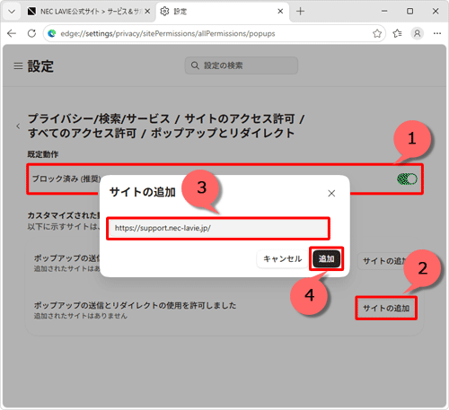449x410 pixels.
Task: Reload the page with refresh icon
Action: tap(31, 33)
